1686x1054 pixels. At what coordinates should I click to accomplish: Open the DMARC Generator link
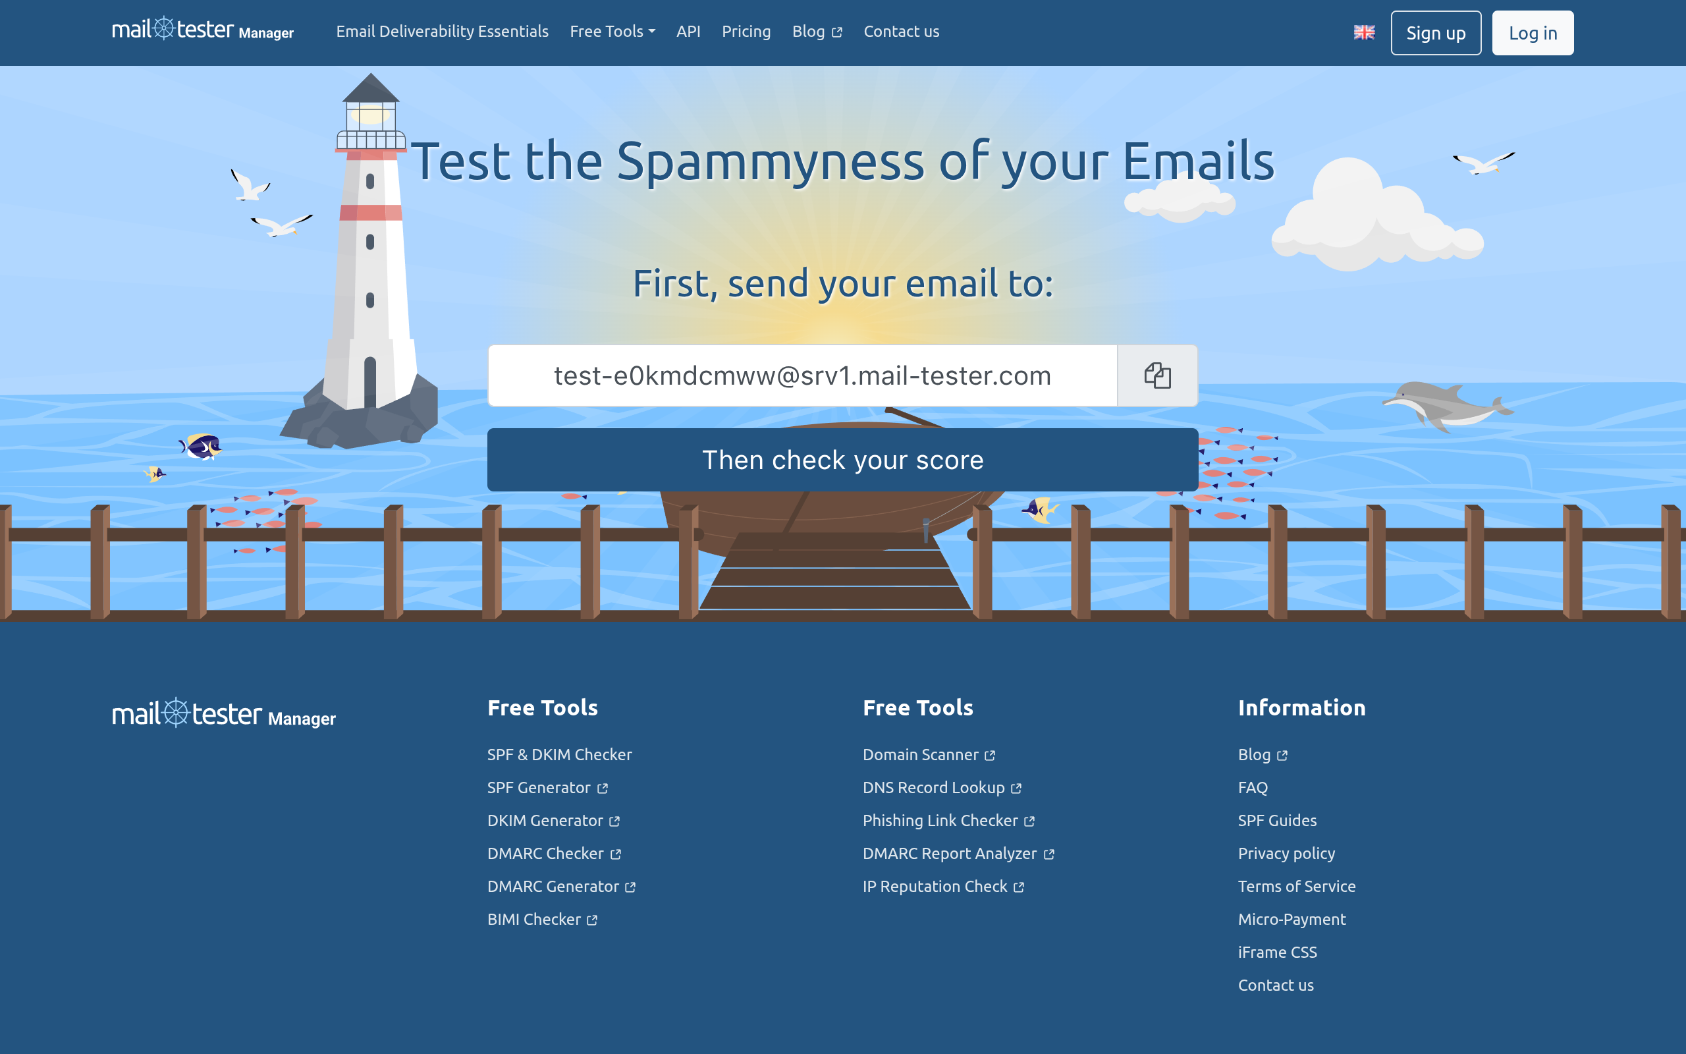coord(561,886)
